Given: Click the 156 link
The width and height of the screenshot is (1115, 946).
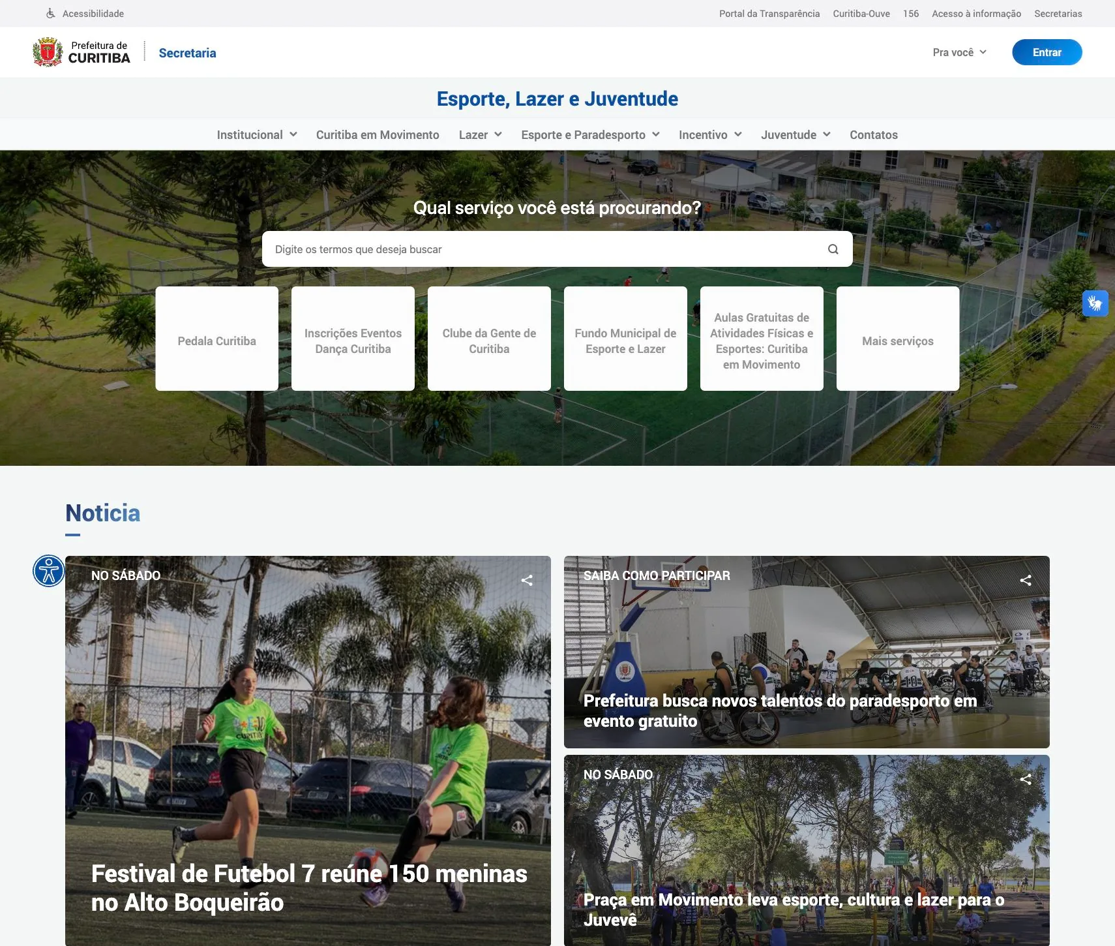Looking at the screenshot, I should tap(911, 14).
